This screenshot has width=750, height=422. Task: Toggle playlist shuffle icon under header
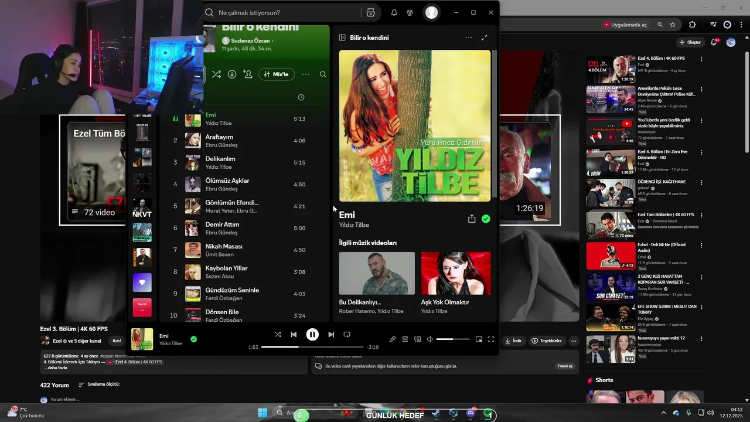tap(216, 74)
